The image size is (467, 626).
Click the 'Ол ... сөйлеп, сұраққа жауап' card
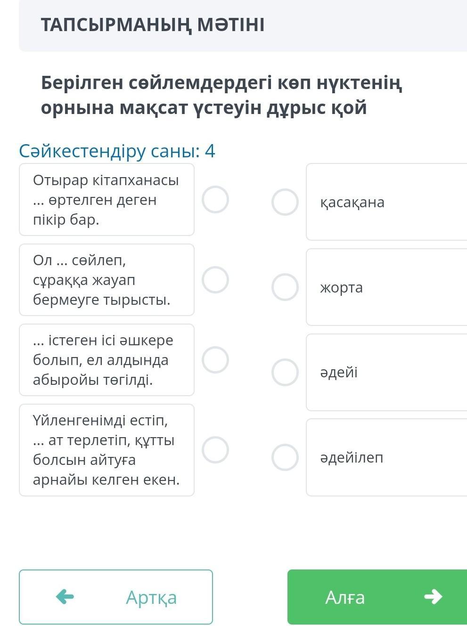coord(107,280)
